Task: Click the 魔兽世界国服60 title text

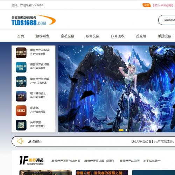Action: (40, 50)
